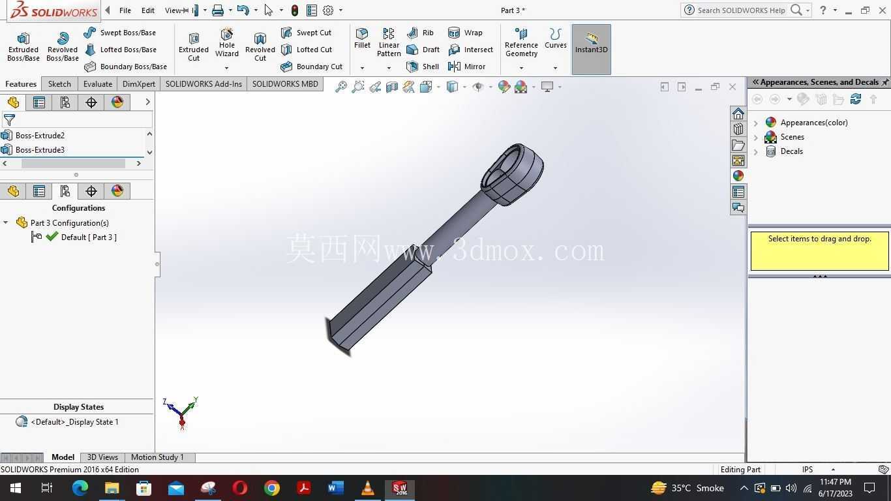Apply the Fillet tool
Image resolution: width=891 pixels, height=501 pixels.
tap(362, 39)
